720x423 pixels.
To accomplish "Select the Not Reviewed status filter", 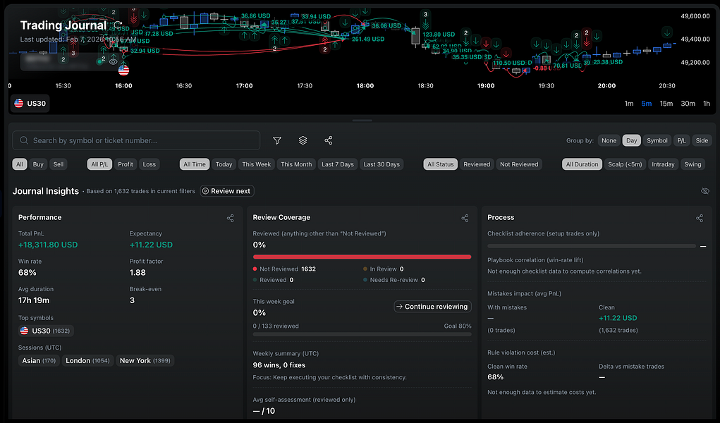I will [519, 164].
